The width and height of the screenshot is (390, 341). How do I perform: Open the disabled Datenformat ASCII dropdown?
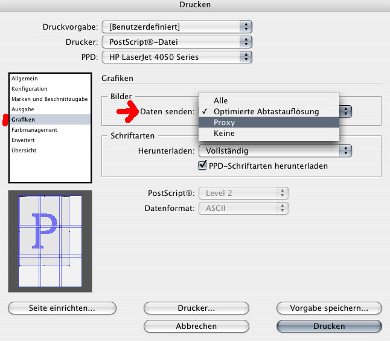[243, 208]
